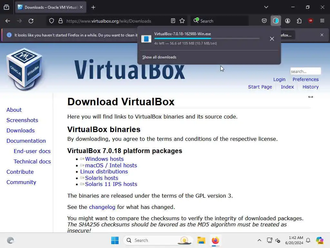Click the VirtualBox cube logo
Screen dimensions: 330x248
click(24, 69)
